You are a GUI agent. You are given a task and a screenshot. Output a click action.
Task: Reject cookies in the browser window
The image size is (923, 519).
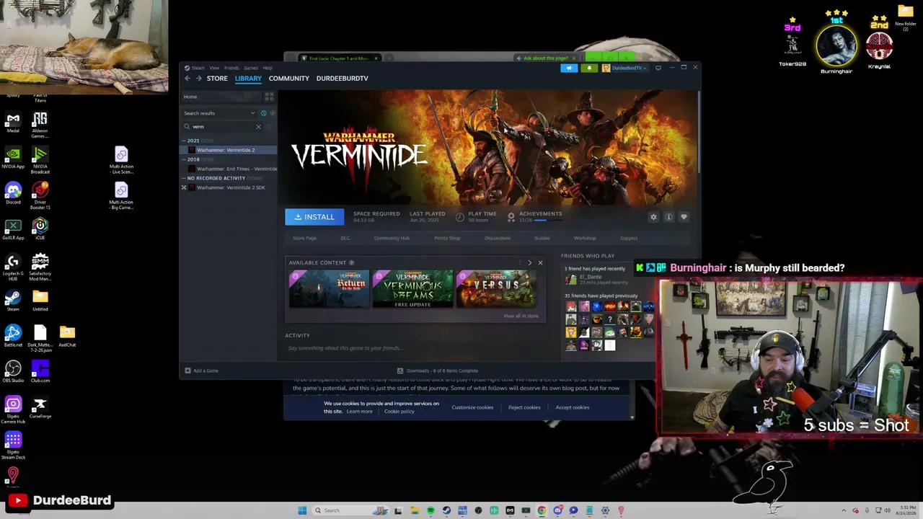click(524, 407)
